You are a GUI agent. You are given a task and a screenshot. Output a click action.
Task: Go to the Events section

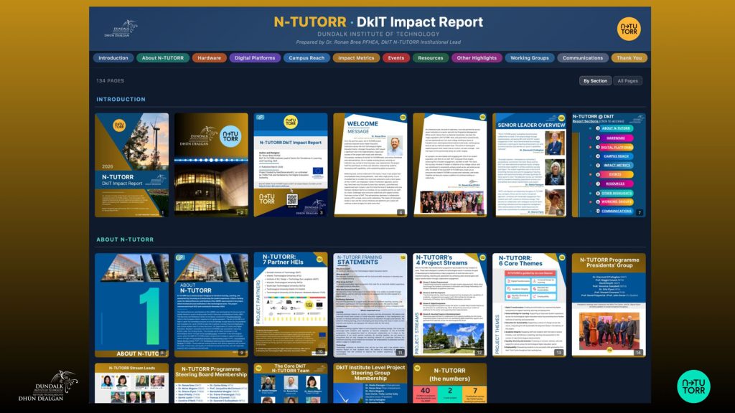tap(396, 58)
